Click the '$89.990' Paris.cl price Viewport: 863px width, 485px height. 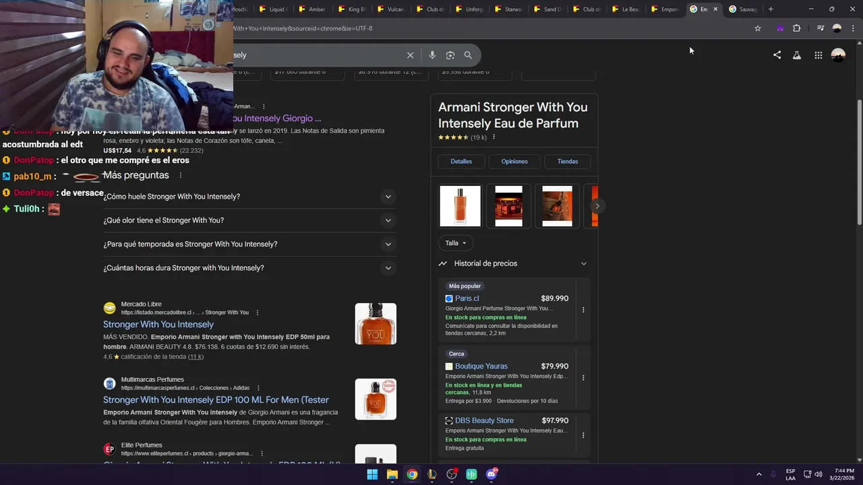[554, 298]
